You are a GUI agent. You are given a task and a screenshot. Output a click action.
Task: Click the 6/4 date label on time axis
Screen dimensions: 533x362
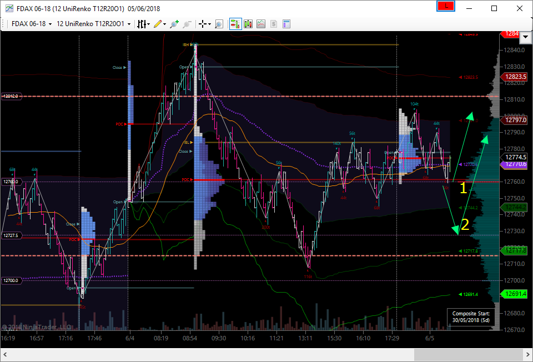(130, 338)
